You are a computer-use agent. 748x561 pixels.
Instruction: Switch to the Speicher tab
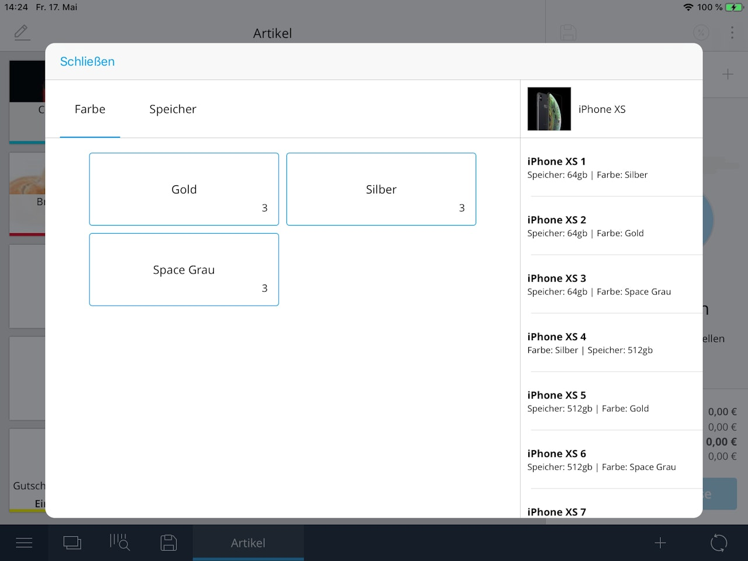[x=172, y=109]
